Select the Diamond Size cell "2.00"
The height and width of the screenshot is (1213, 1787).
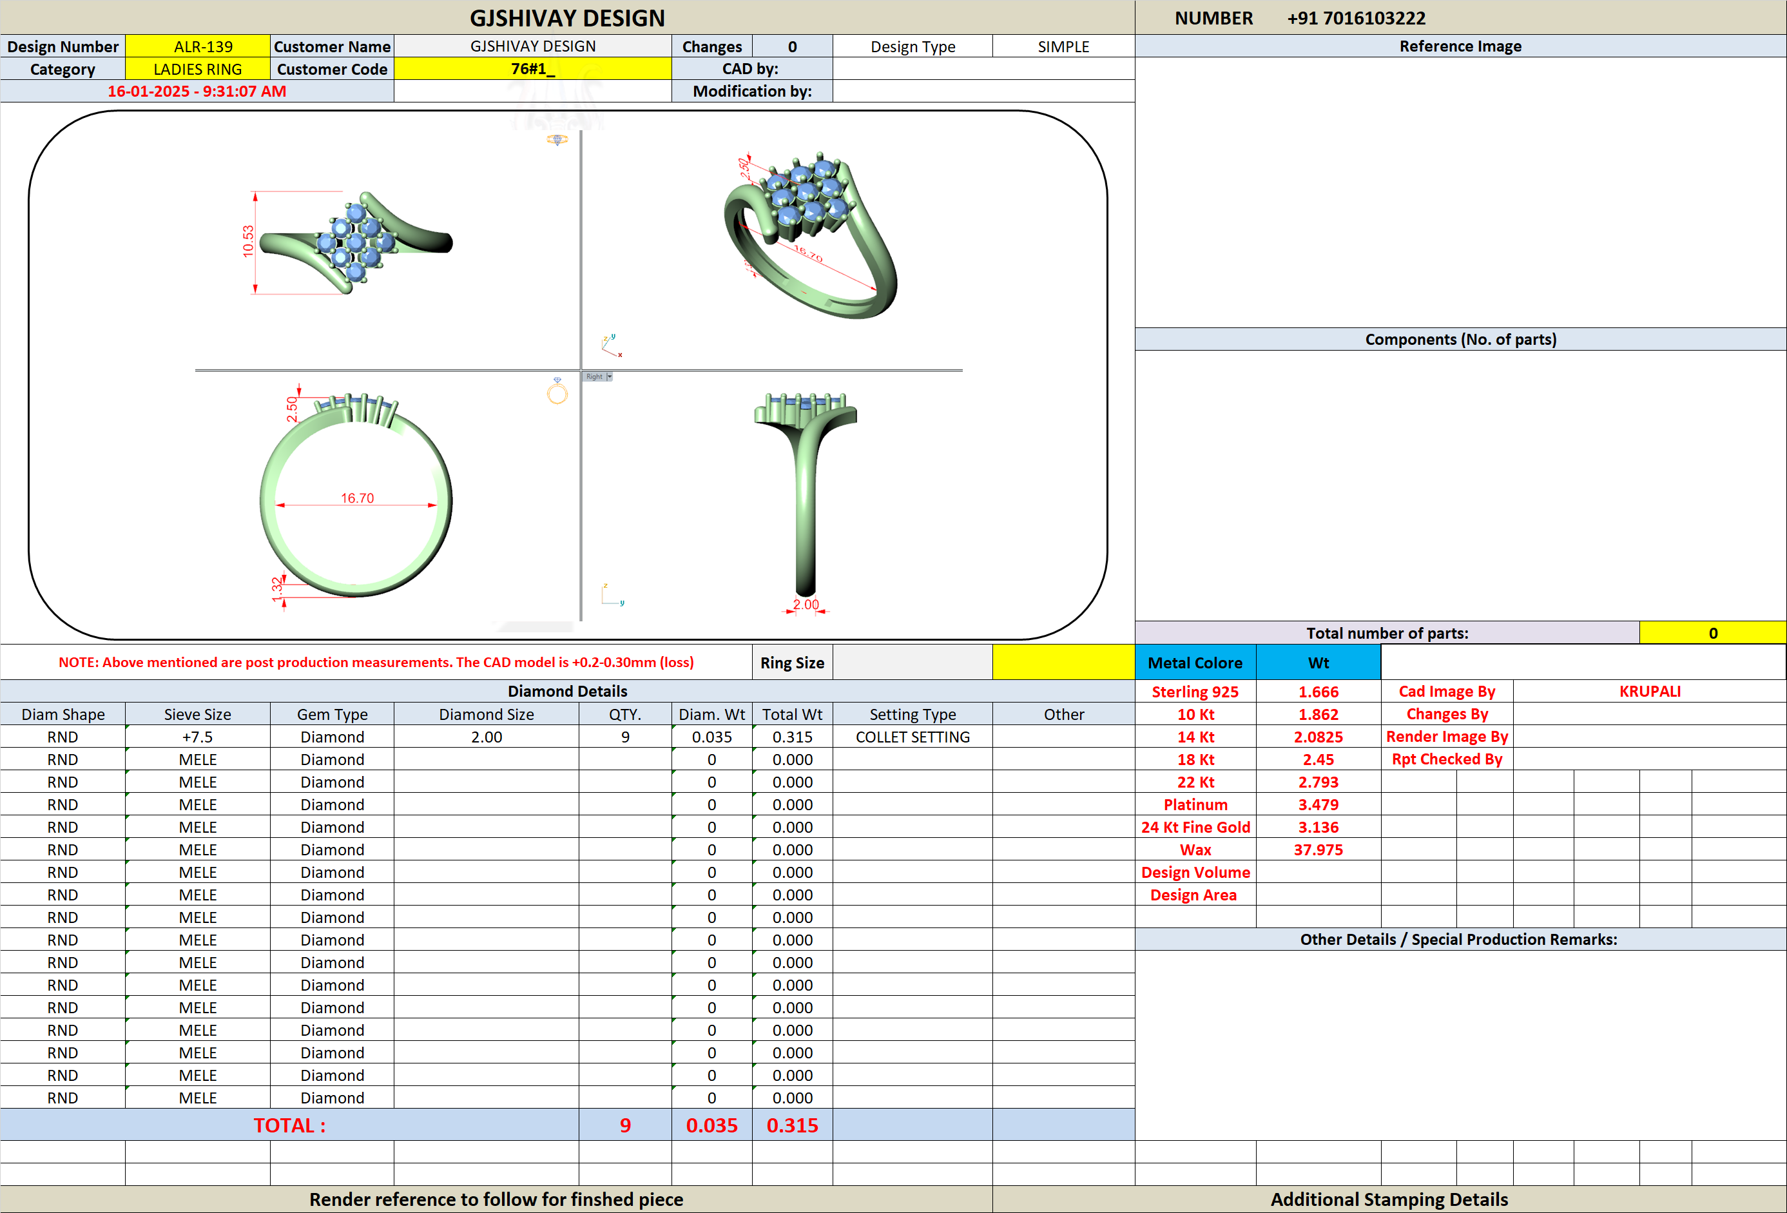click(486, 737)
